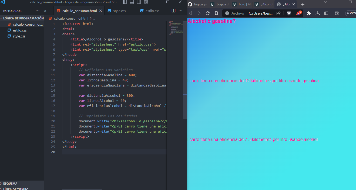Toggle the browser sidebar panel
Screen dimensions: 356x190
click(x=326, y=13)
